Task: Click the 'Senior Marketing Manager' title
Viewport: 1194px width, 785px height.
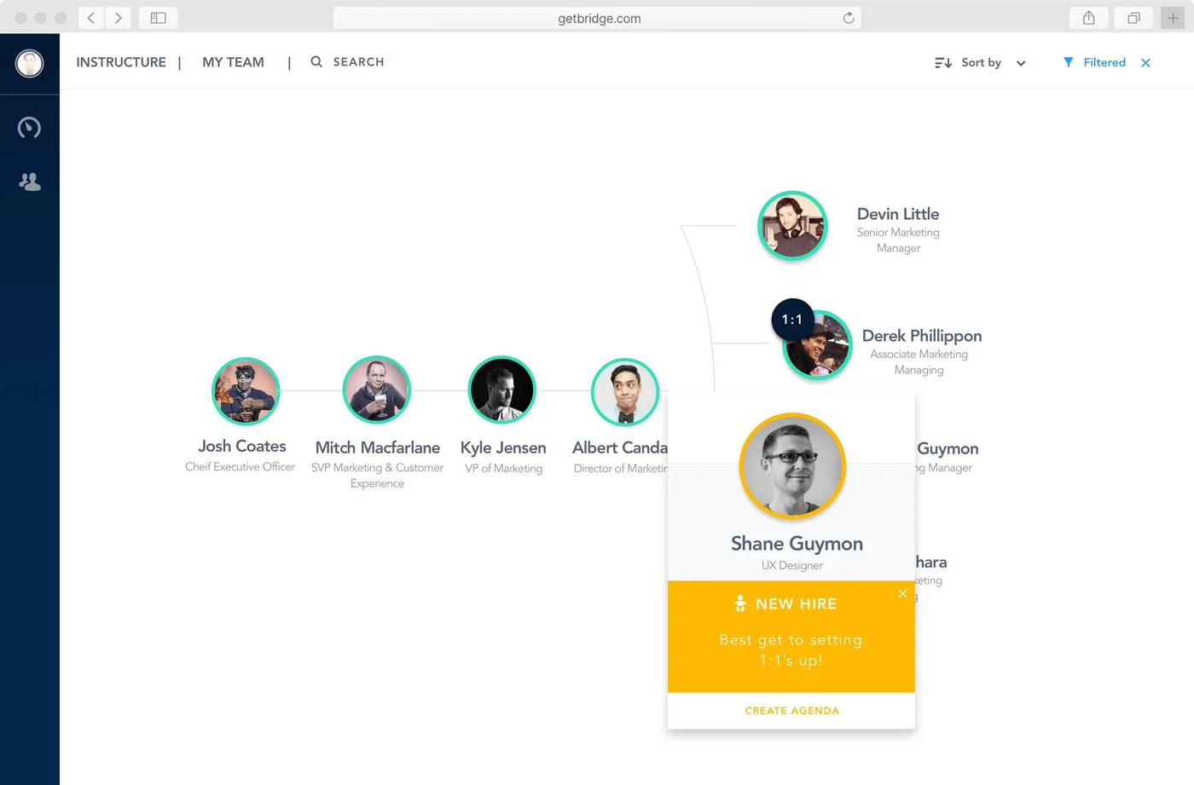Action: pyautogui.click(x=898, y=240)
